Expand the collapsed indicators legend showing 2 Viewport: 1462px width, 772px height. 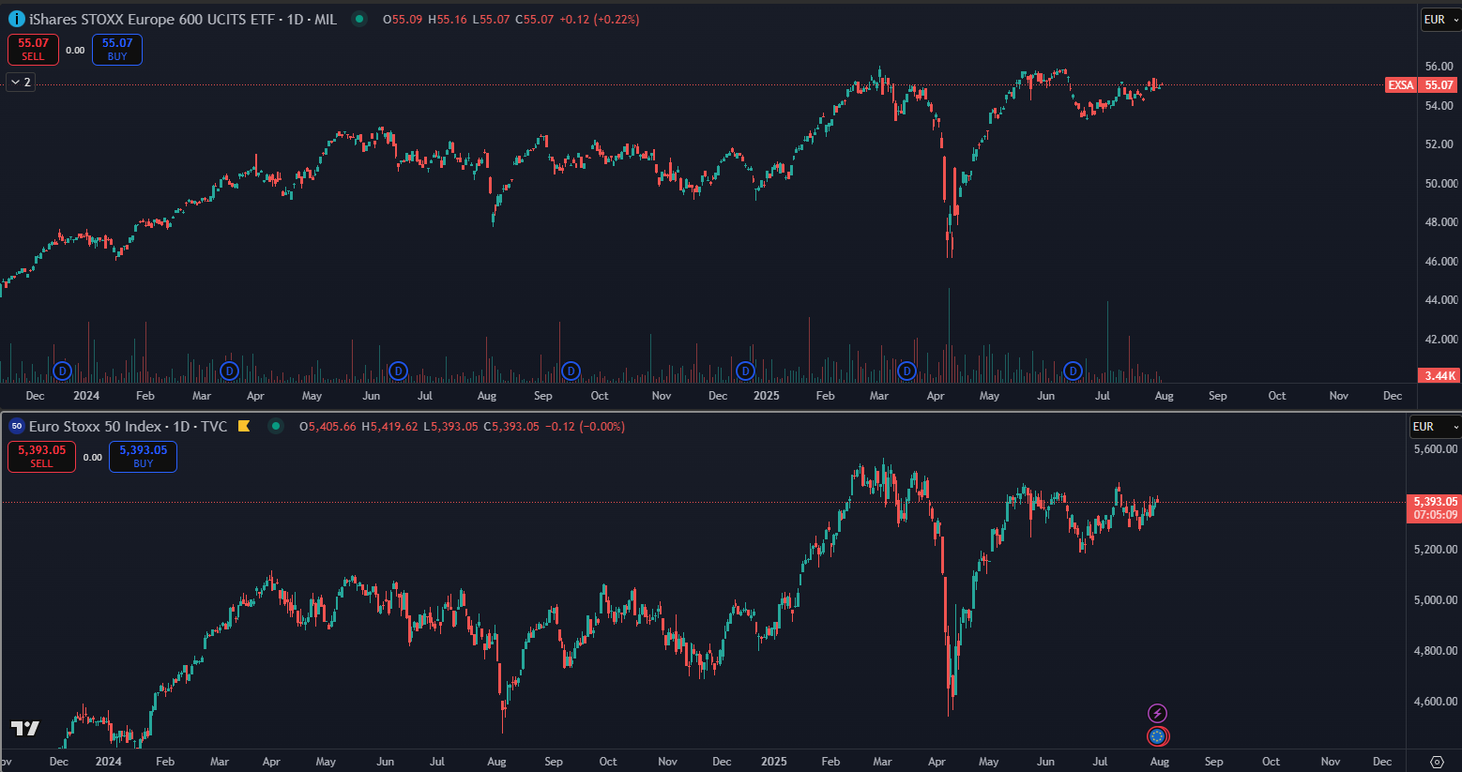coord(21,83)
